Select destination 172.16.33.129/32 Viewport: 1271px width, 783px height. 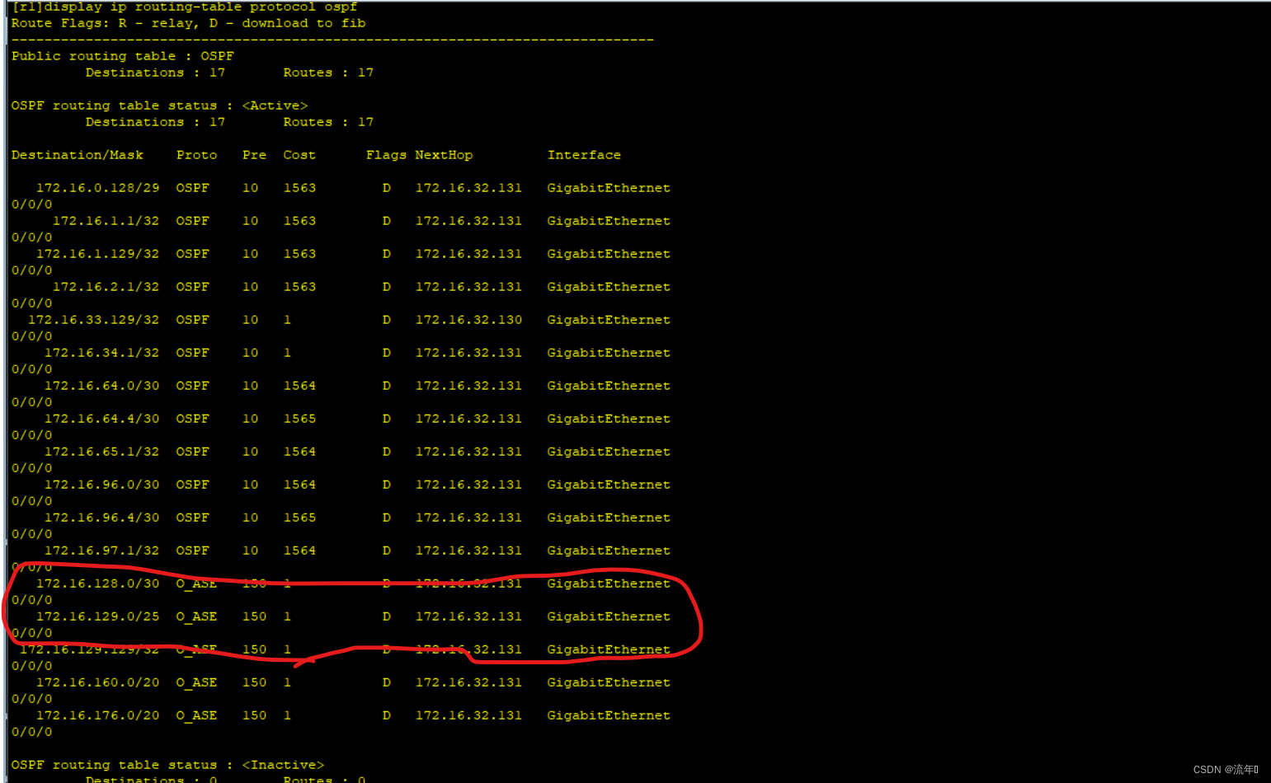(93, 320)
